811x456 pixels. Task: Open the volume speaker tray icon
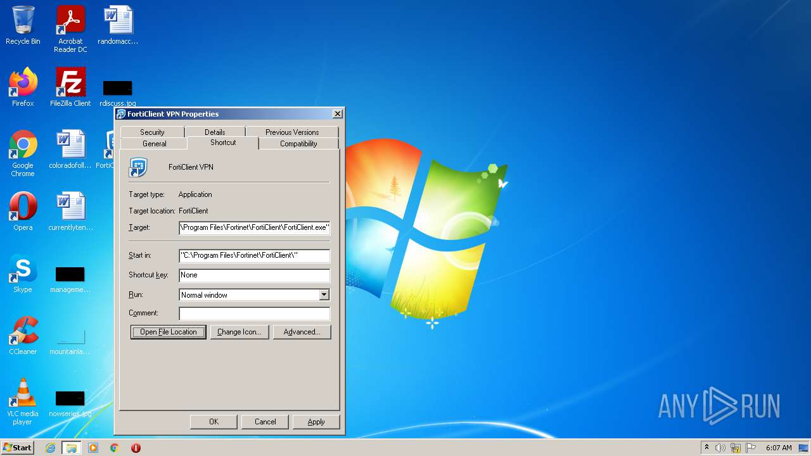[x=720, y=448]
